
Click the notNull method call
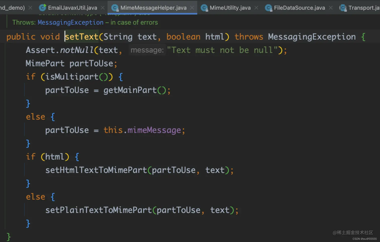coord(77,50)
